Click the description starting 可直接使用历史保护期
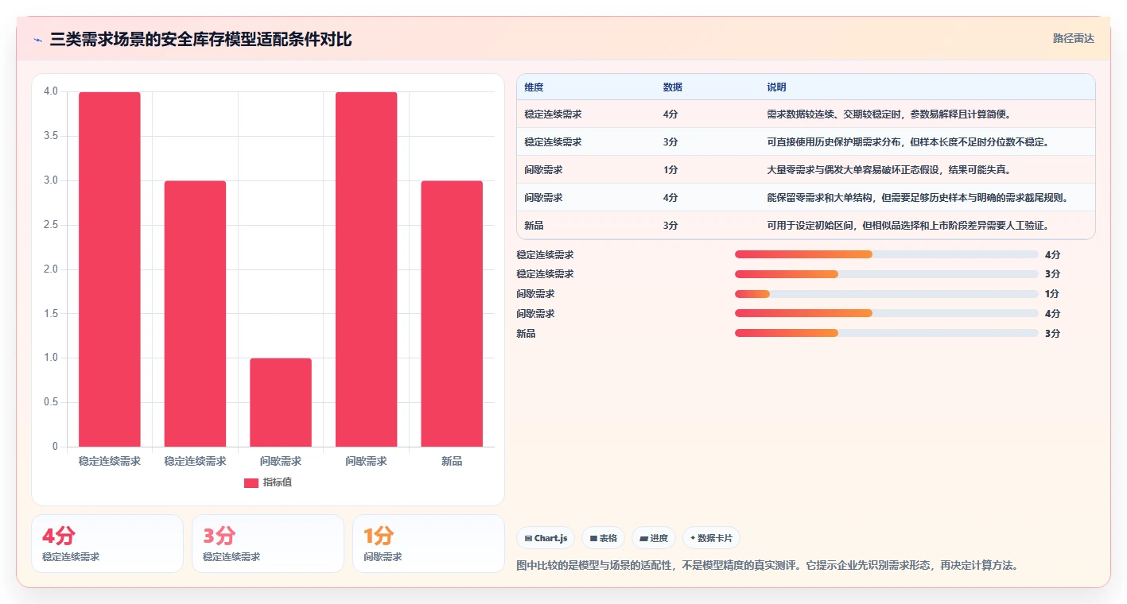 (x=909, y=142)
